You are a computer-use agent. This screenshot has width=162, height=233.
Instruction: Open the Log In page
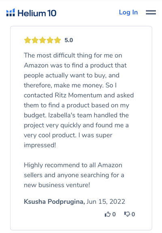tap(128, 12)
